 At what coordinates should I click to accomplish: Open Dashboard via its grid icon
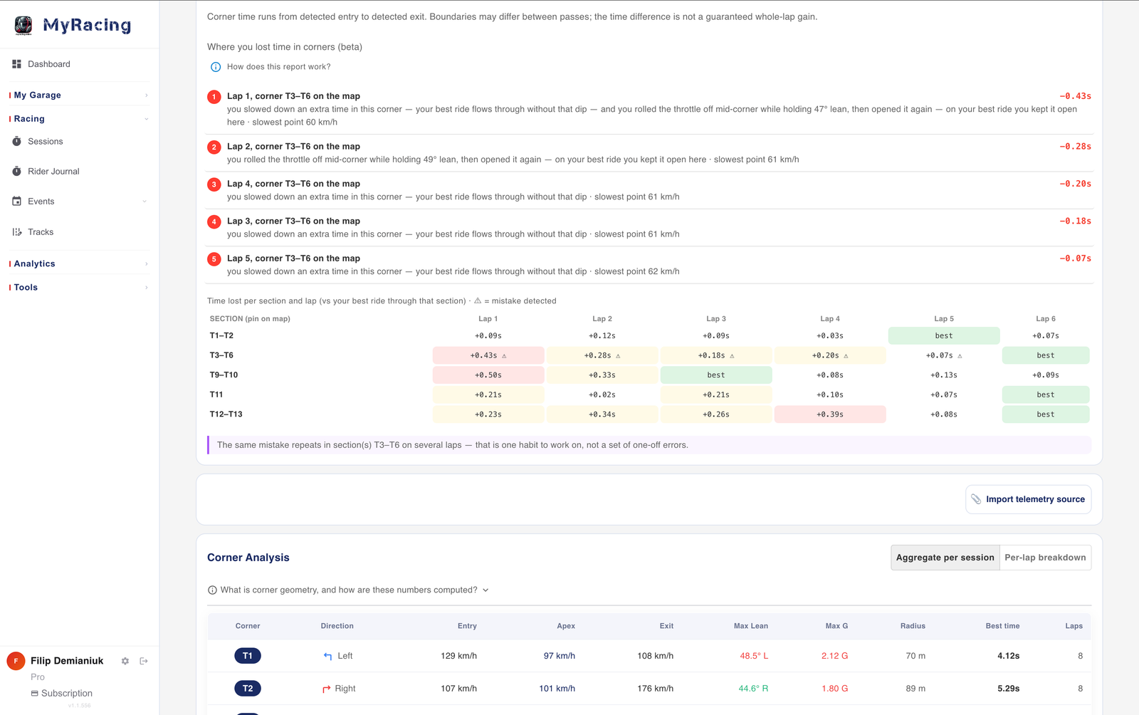pyautogui.click(x=16, y=64)
